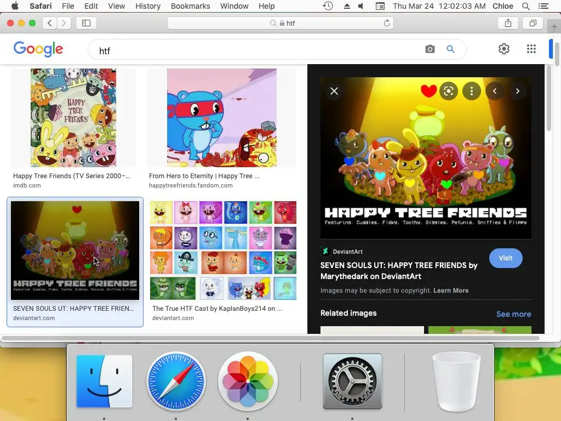Select Happy Tree Friends IMDb poster thumbnail
This screenshot has height=421, width=561.
pos(73,118)
